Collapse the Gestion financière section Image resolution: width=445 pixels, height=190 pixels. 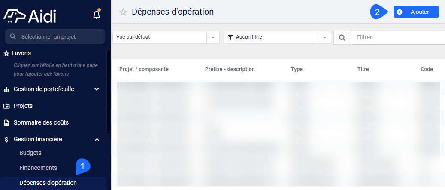click(x=97, y=140)
